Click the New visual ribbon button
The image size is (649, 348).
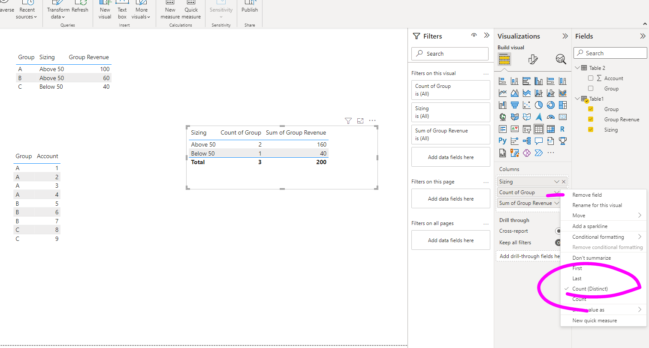pos(105,10)
